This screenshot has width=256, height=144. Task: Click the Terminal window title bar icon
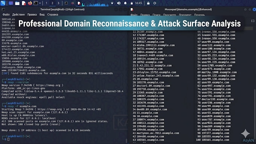(3, 9)
